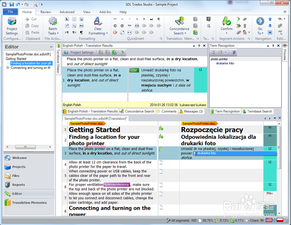The image size is (291, 225).
Task: Click the Go To navigation icon
Action: pyautogui.click(x=260, y=24)
